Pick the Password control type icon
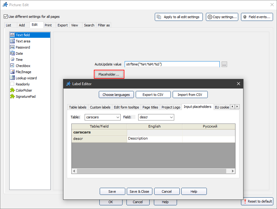This screenshot has width=277, height=209. 12,47
